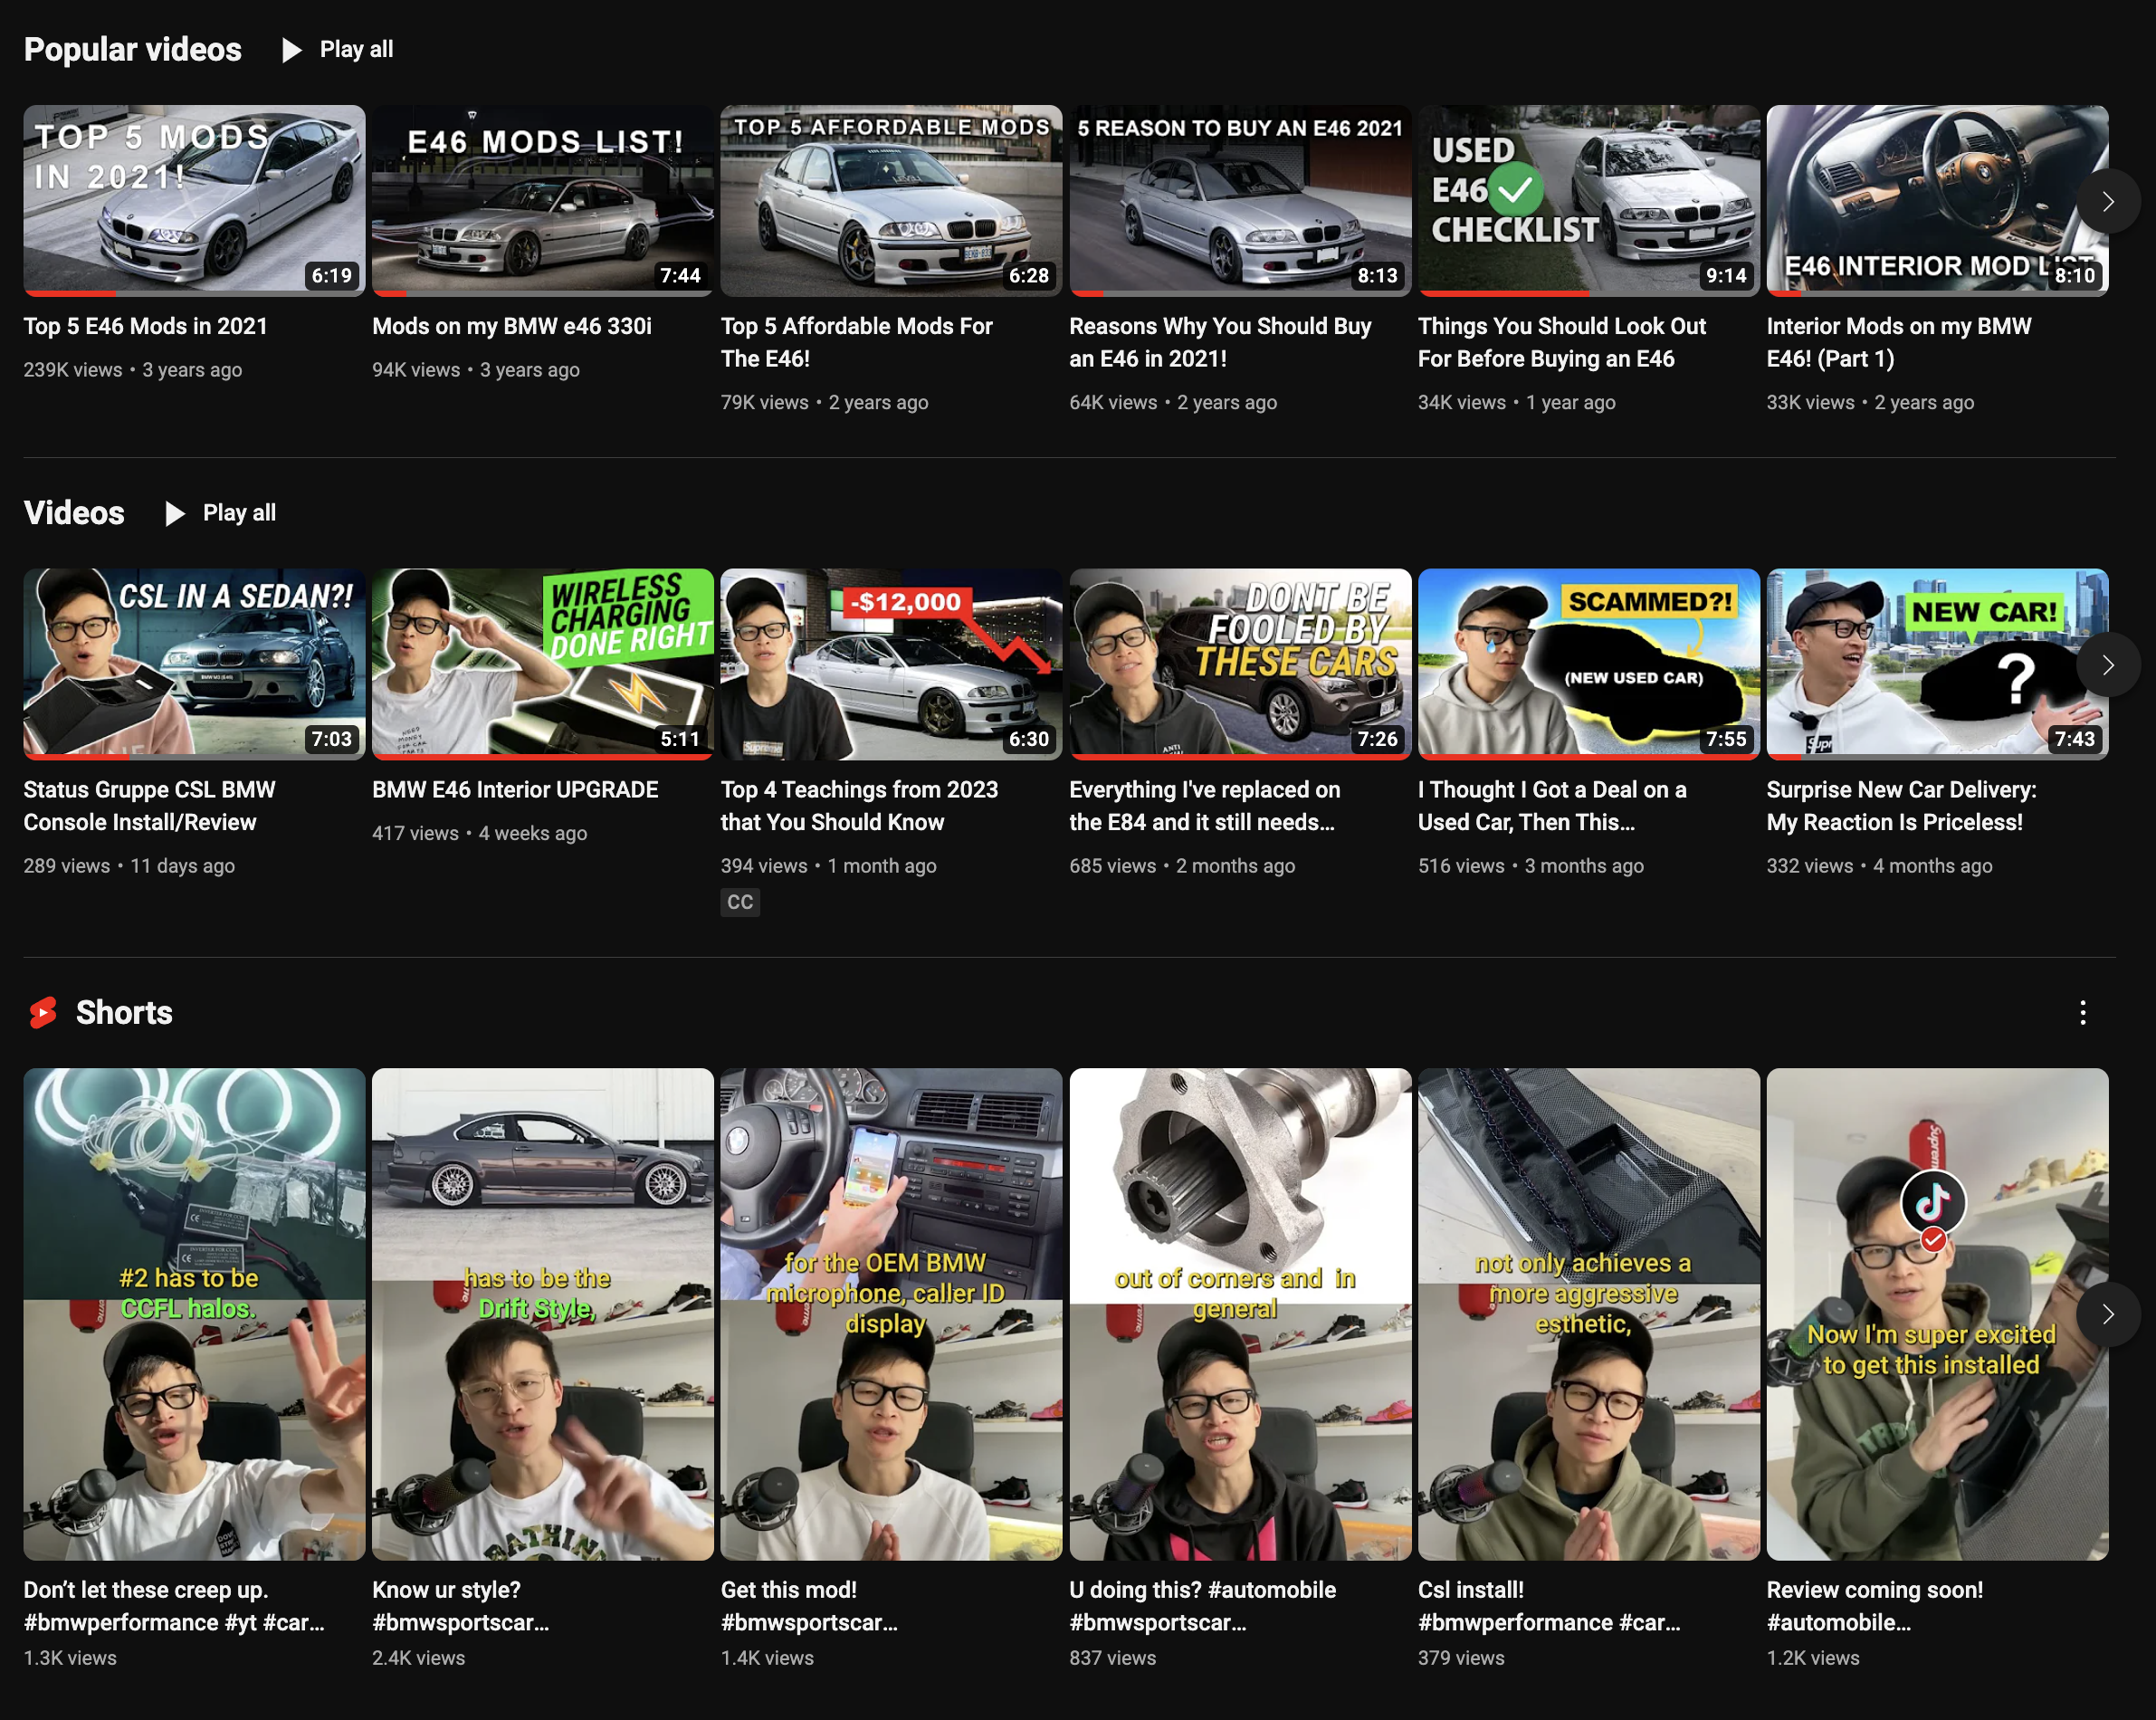This screenshot has height=1720, width=2156.
Task: Play the DONT BE FOOLED BY THESE CARS thumbnail
Action: pyautogui.click(x=1240, y=664)
